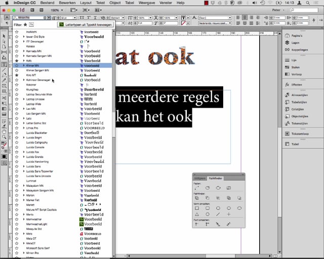Open the Weergave menu
The image size is (324, 259).
(147, 3)
